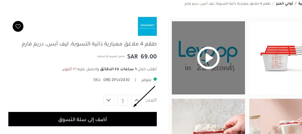Click the current product name in breadcrumb

(x=228, y=3)
